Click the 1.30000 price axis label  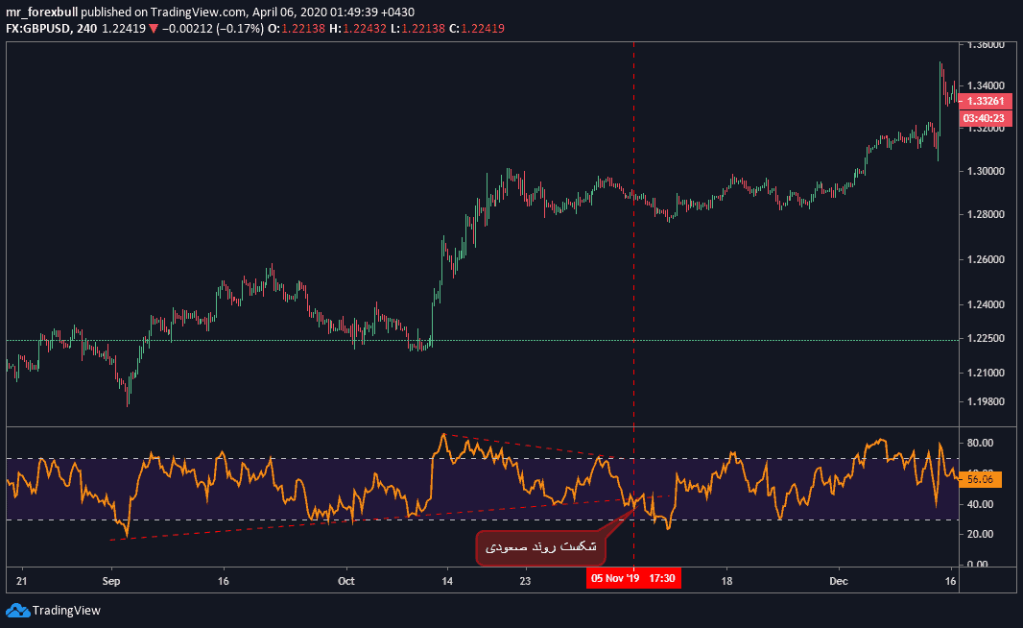point(985,171)
